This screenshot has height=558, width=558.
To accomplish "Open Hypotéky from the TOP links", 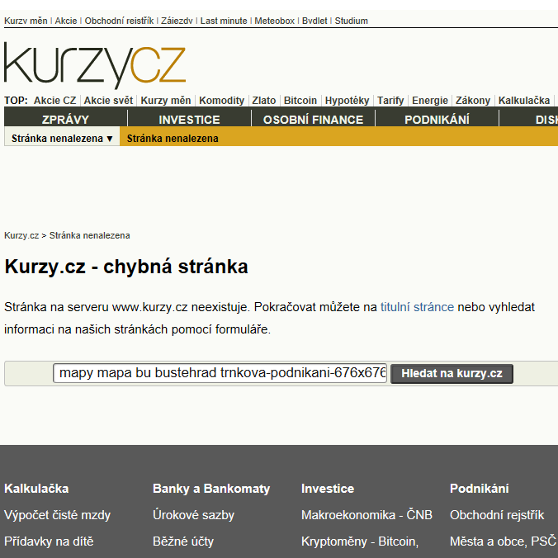I will pos(347,101).
